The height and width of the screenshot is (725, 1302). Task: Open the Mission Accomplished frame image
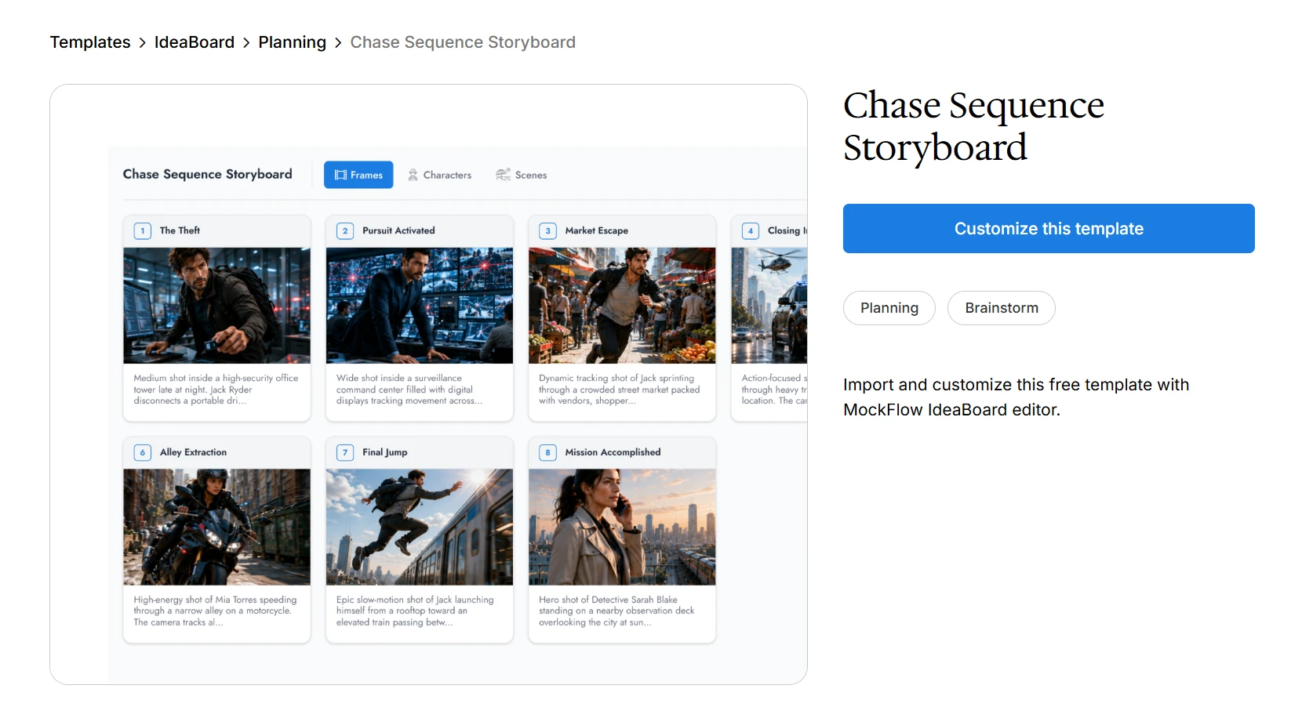point(622,527)
